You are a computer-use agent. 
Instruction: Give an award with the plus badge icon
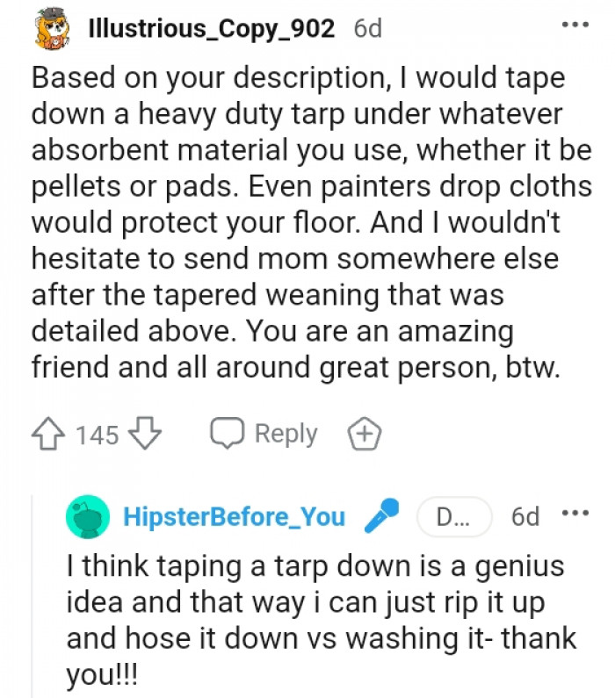(x=363, y=434)
